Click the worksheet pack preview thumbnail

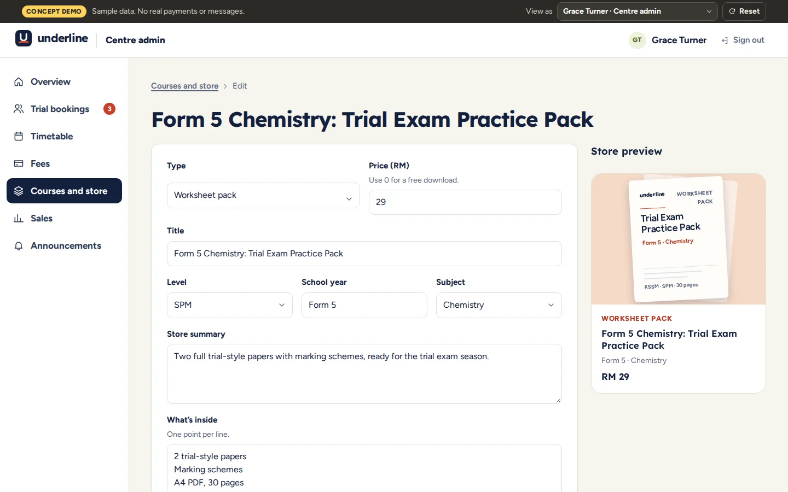tap(679, 239)
